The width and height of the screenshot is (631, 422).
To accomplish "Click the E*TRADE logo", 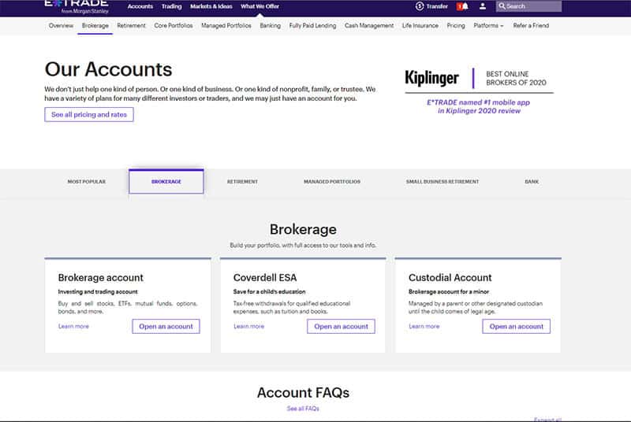I will pos(76,6).
